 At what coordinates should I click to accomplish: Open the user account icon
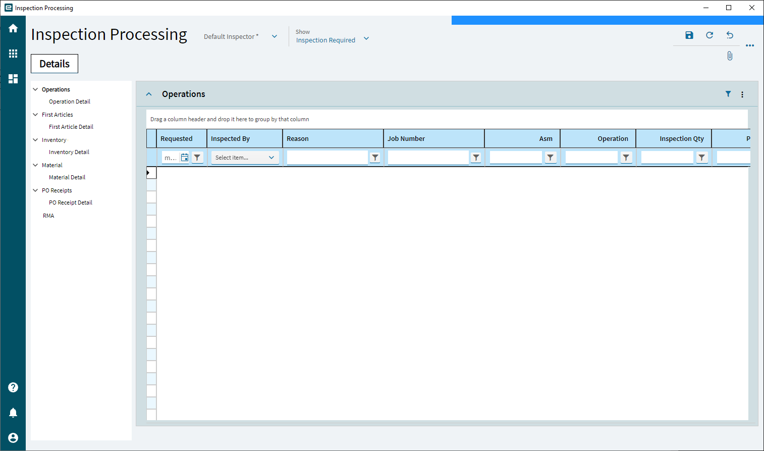(13, 438)
